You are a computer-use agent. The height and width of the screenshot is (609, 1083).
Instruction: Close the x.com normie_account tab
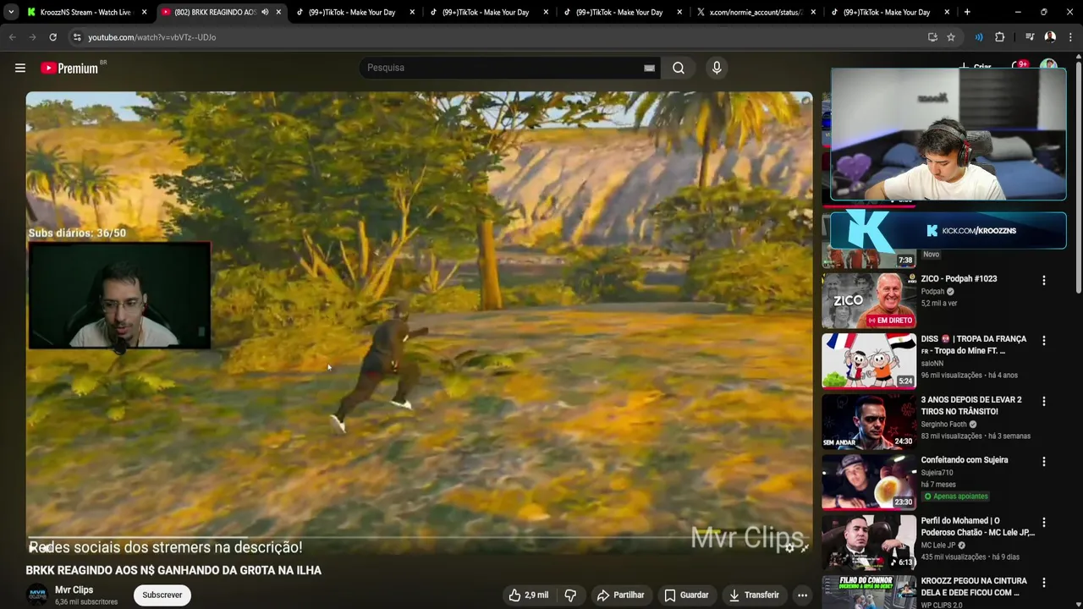813,12
